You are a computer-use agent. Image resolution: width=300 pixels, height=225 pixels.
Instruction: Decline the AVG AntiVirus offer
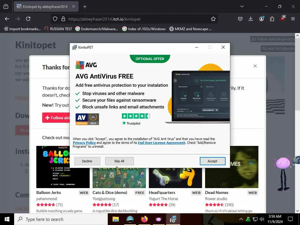[87, 161]
